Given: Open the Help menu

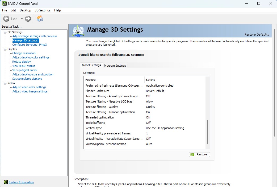Looking at the screenshot, I should tap(57, 10).
